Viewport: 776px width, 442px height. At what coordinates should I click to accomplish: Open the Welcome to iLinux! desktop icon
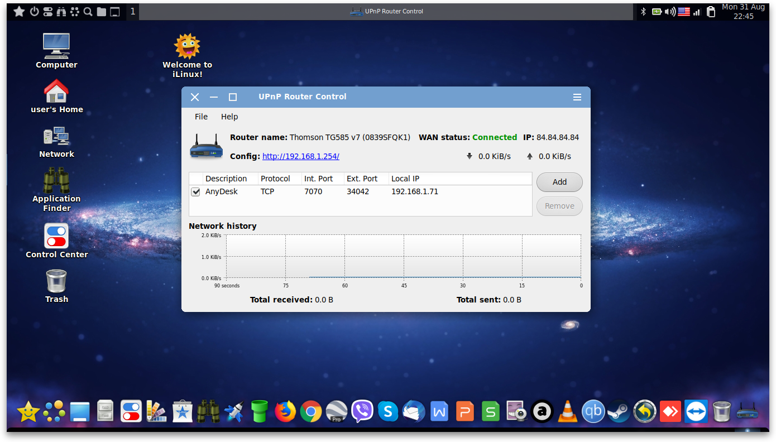click(x=188, y=55)
